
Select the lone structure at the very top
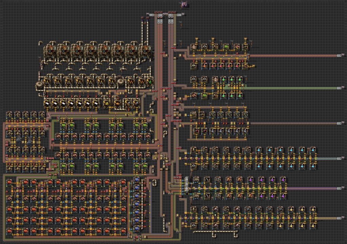tap(184, 5)
